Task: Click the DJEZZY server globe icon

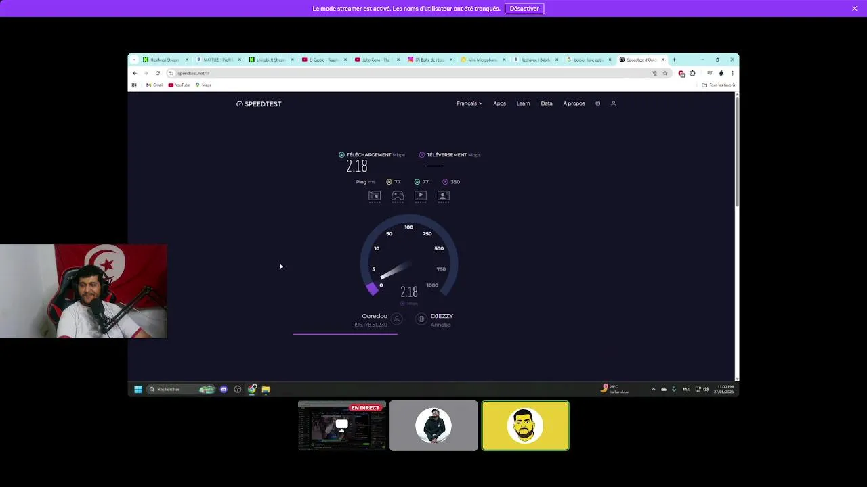Action: click(x=421, y=319)
